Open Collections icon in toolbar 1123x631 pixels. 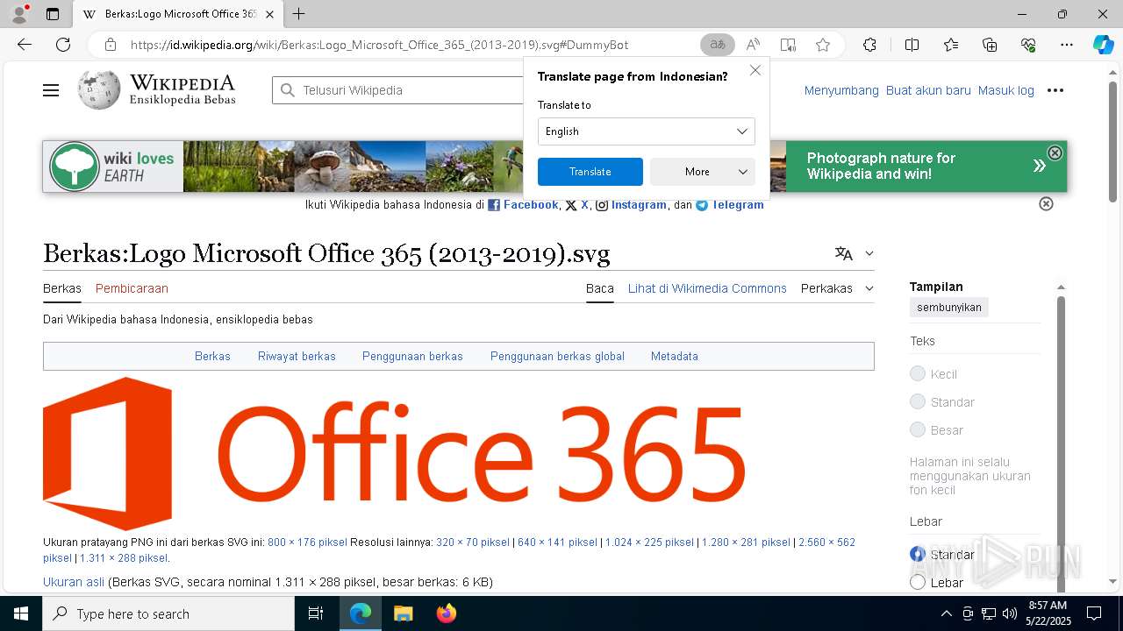coord(990,45)
